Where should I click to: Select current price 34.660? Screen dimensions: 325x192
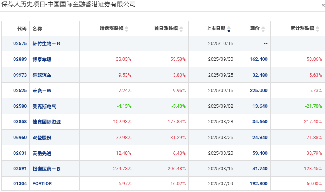260,122
